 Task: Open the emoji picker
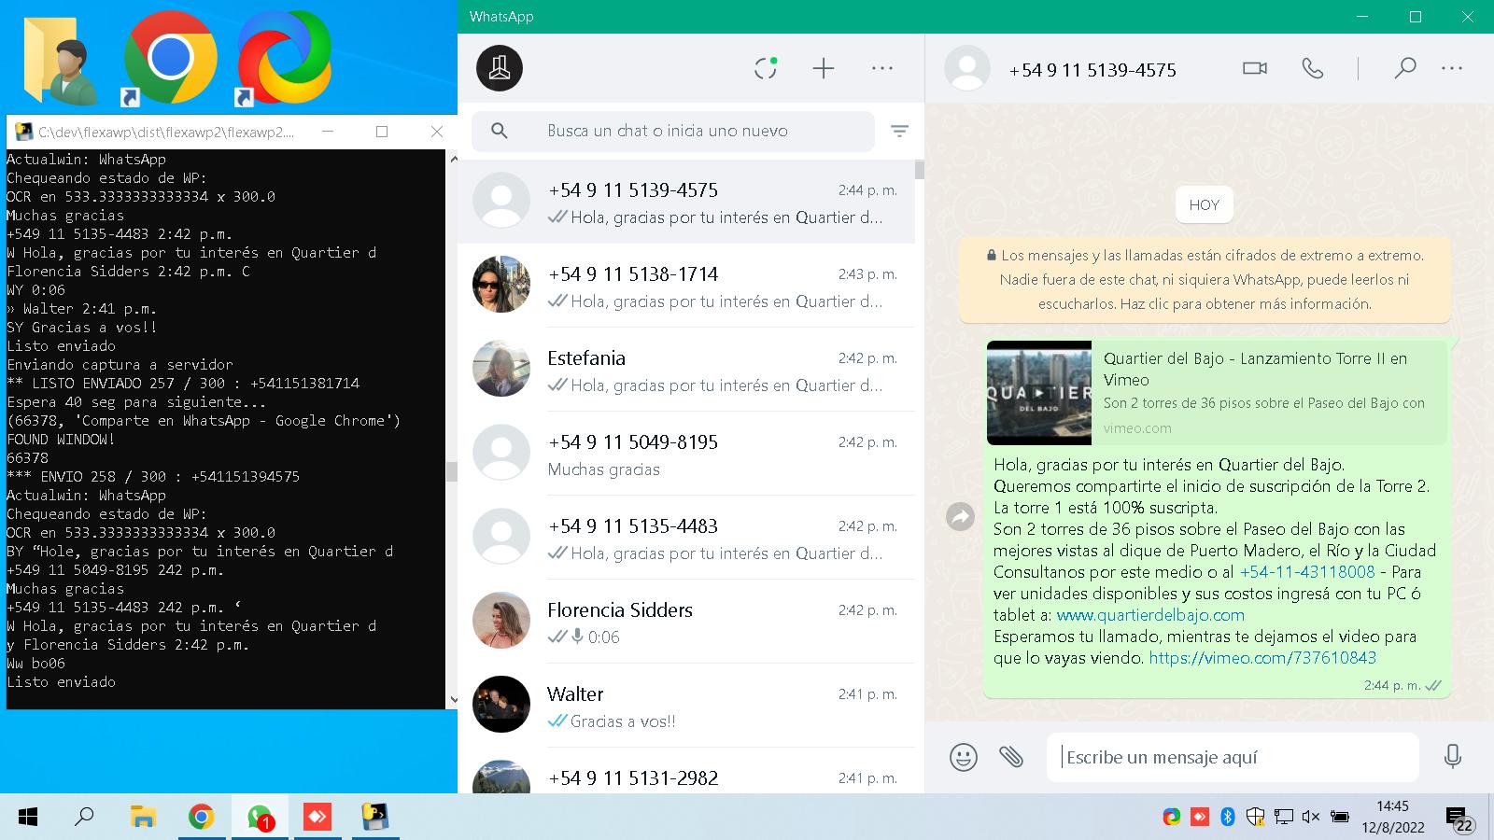[x=964, y=757]
